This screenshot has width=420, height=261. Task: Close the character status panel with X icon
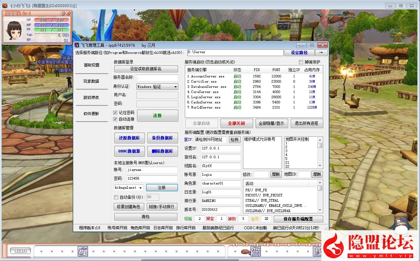coord(68,13)
